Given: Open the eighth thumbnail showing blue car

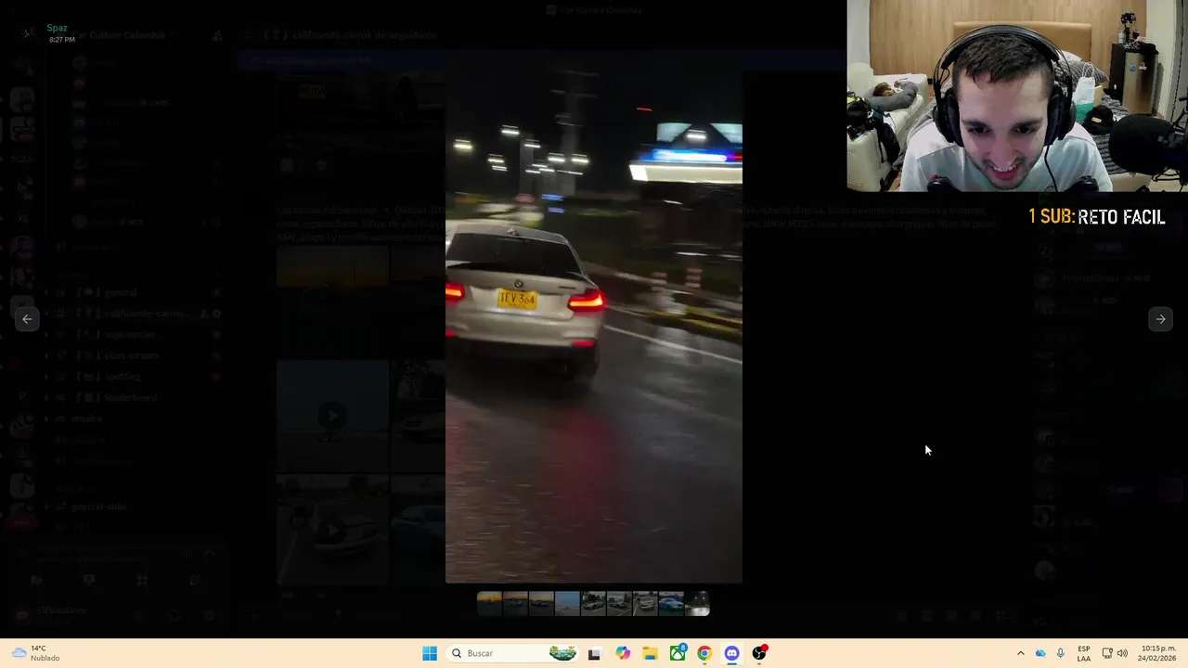Looking at the screenshot, I should 671,604.
